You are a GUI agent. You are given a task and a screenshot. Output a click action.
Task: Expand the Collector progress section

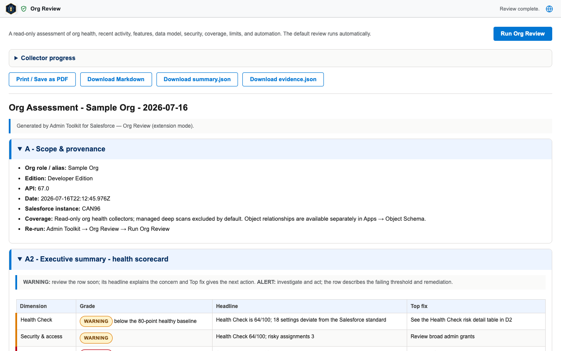tap(280, 58)
